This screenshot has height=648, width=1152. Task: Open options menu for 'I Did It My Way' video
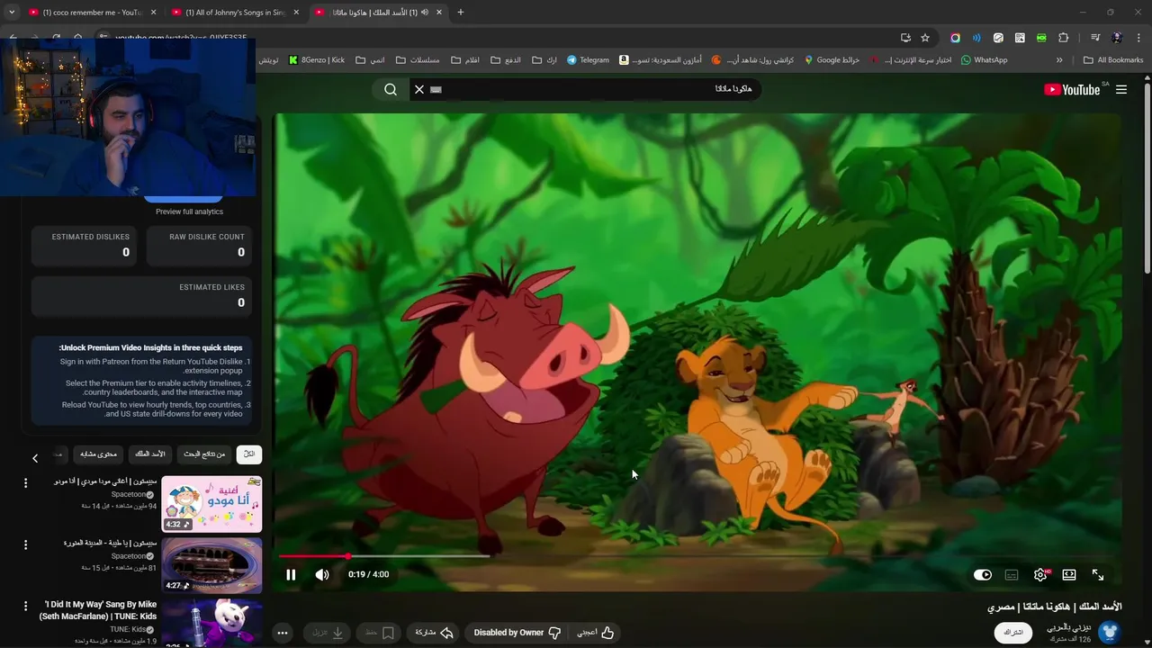click(25, 606)
